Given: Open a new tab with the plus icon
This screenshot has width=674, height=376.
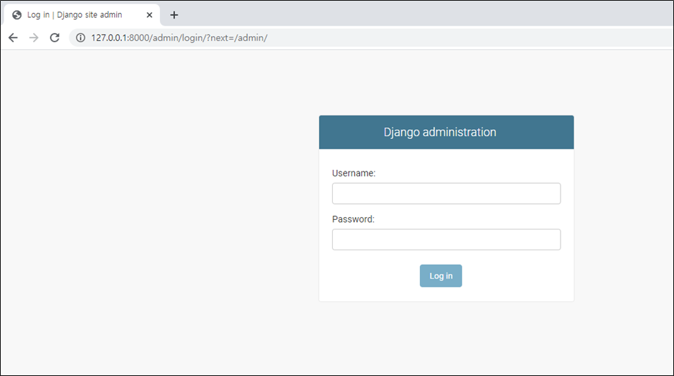Looking at the screenshot, I should click(174, 15).
